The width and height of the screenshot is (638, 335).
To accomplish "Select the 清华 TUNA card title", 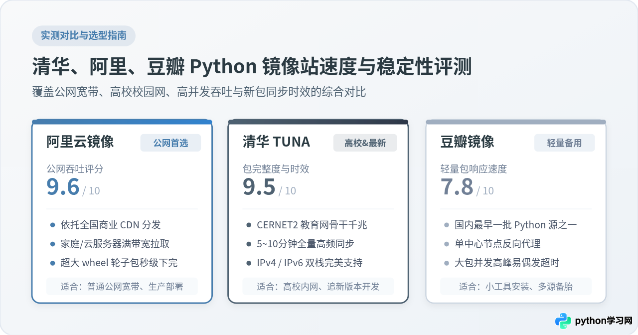I will pyautogui.click(x=276, y=142).
